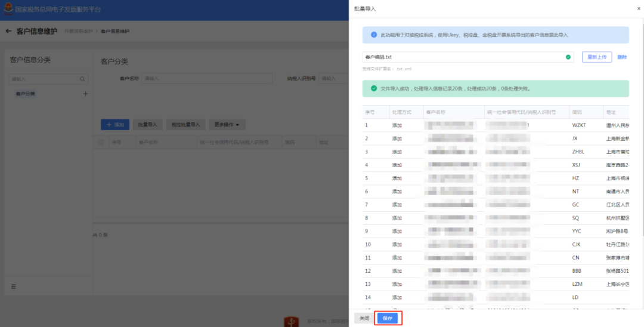
Task: Click the 温州人民 address cell
Action: (617, 125)
